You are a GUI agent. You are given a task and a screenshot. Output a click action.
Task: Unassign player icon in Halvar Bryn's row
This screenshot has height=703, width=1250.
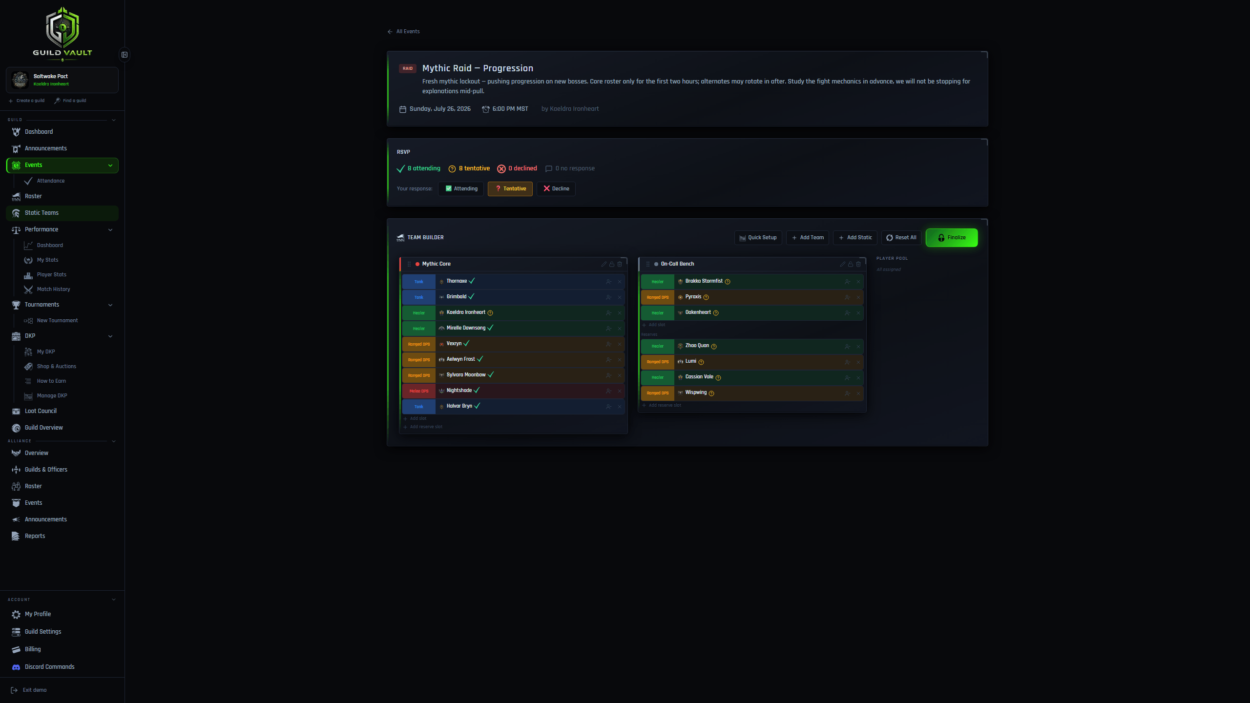pos(608,407)
